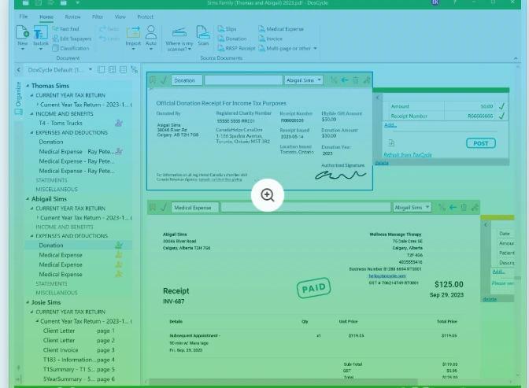Open Edit Taxpayers in the ribbon
This screenshot has height=388, width=529.
[x=72, y=39]
